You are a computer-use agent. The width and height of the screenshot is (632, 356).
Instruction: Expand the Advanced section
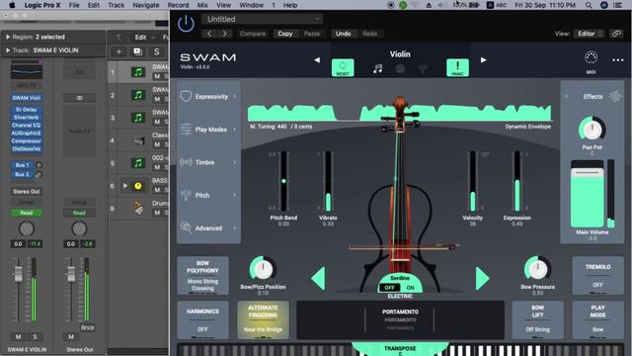coord(208,227)
